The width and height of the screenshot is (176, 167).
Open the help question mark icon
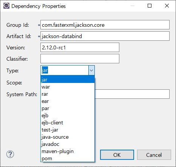point(10,154)
